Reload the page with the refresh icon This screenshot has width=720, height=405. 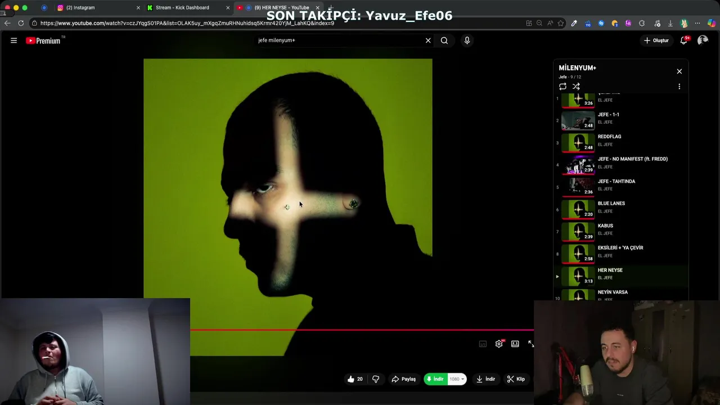[x=21, y=23]
